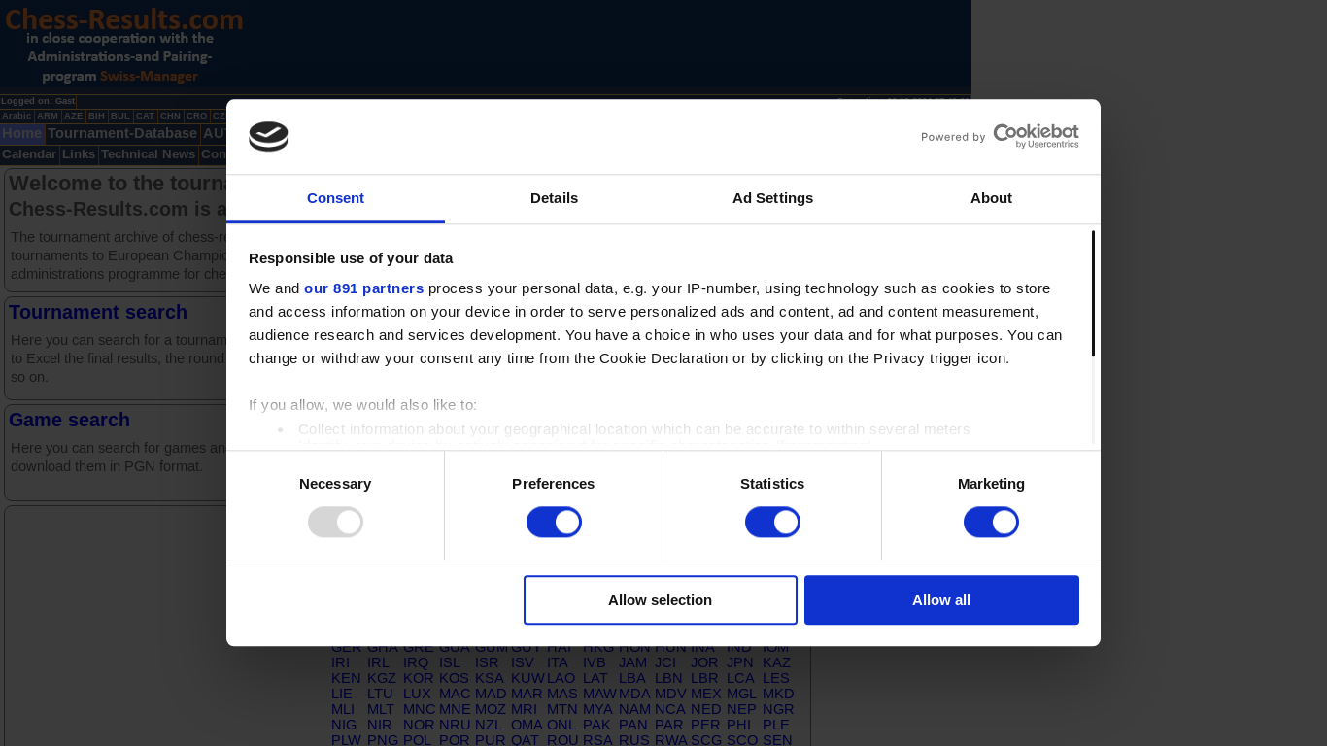Open the NOR federation link
The height and width of the screenshot is (746, 1327).
[x=419, y=725]
